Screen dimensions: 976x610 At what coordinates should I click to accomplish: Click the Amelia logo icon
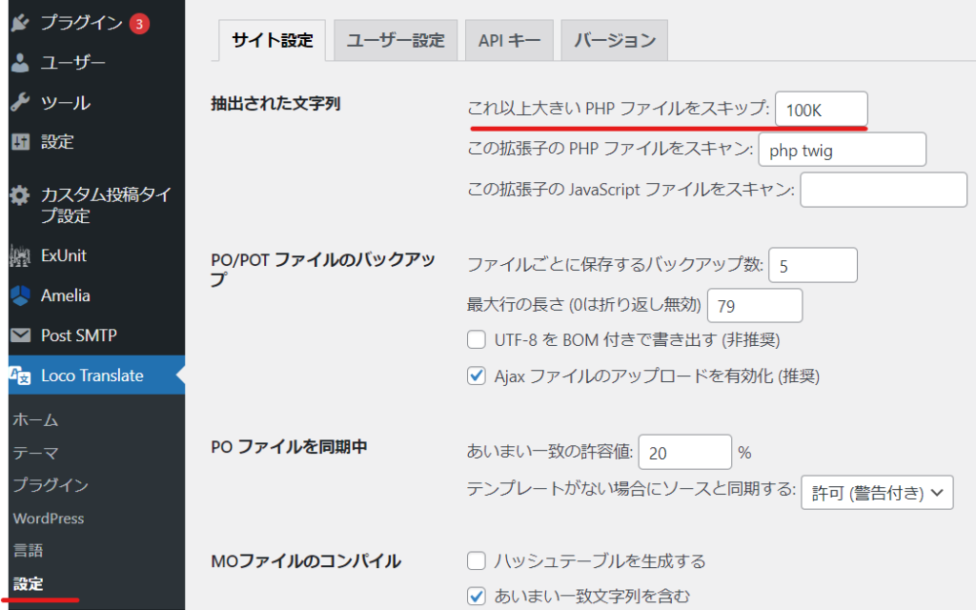(x=20, y=295)
